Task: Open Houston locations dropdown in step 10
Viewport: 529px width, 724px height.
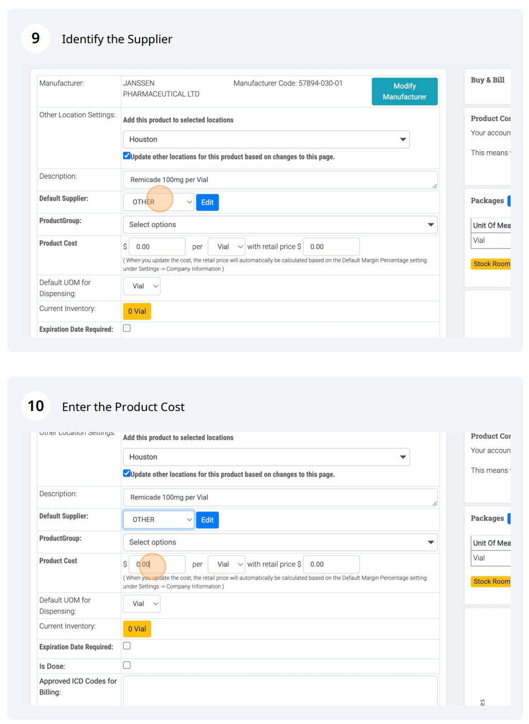Action: [x=266, y=457]
